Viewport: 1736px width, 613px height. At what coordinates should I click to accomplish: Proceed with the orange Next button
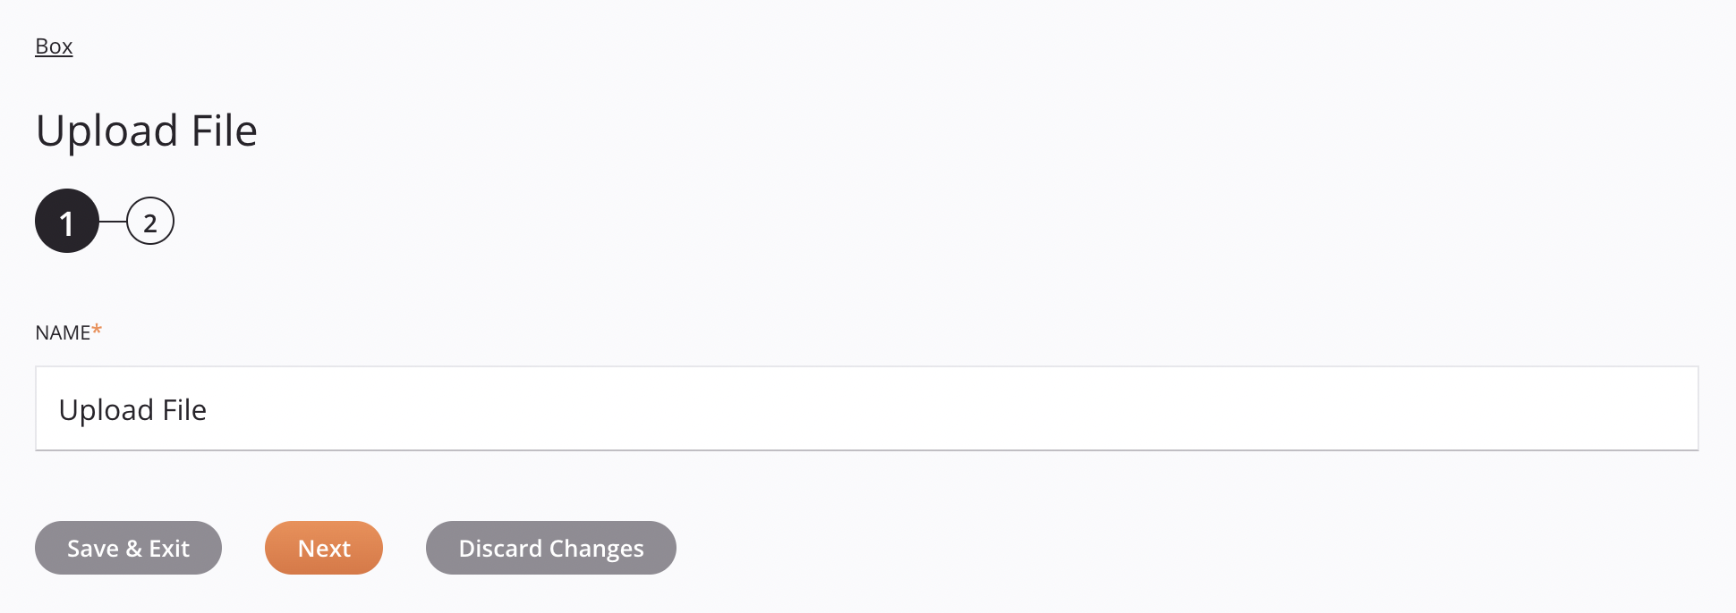[x=323, y=548]
